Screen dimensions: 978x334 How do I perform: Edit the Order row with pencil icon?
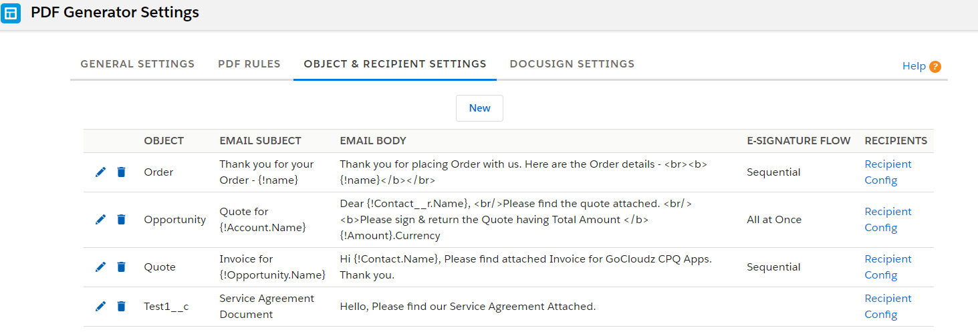[100, 172]
